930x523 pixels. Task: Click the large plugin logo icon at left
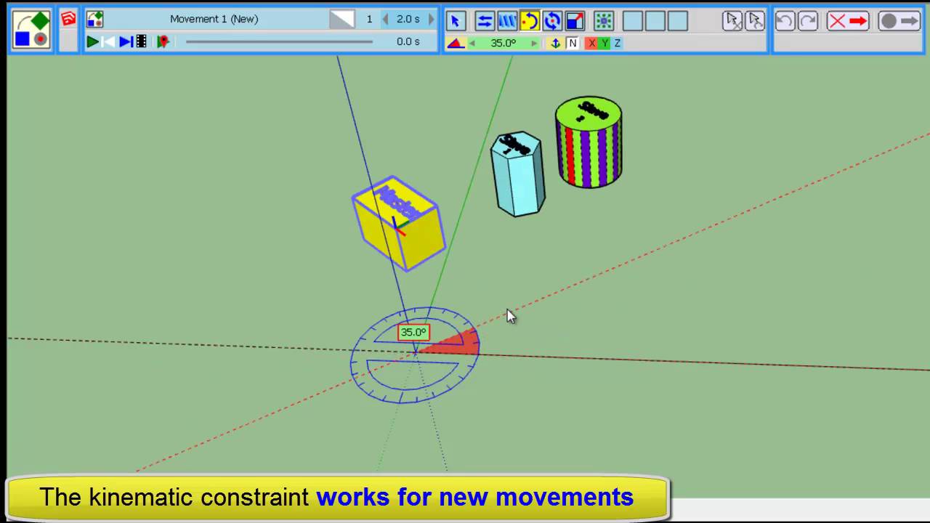[x=31, y=30]
